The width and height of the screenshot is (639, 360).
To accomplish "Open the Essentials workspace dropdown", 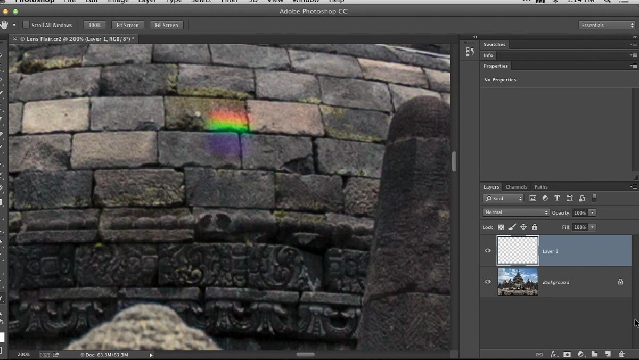I will coord(607,25).
